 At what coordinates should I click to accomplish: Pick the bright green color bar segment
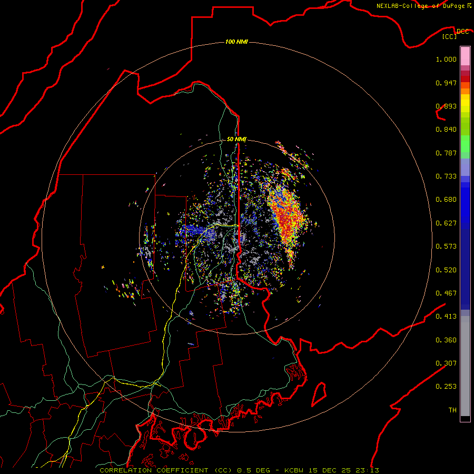(465, 144)
